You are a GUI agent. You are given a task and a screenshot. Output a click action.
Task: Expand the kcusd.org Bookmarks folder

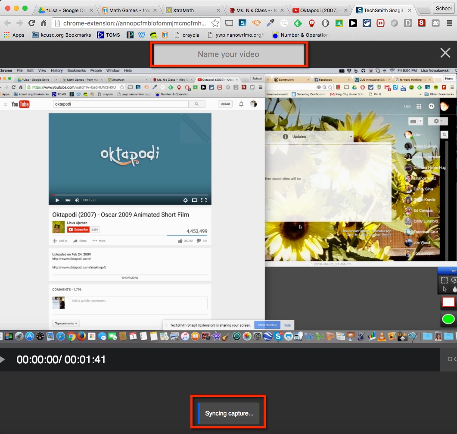click(62, 35)
